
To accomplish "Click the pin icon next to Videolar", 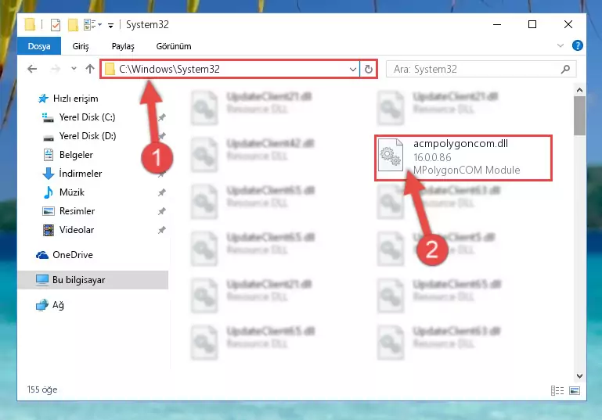I will [162, 230].
